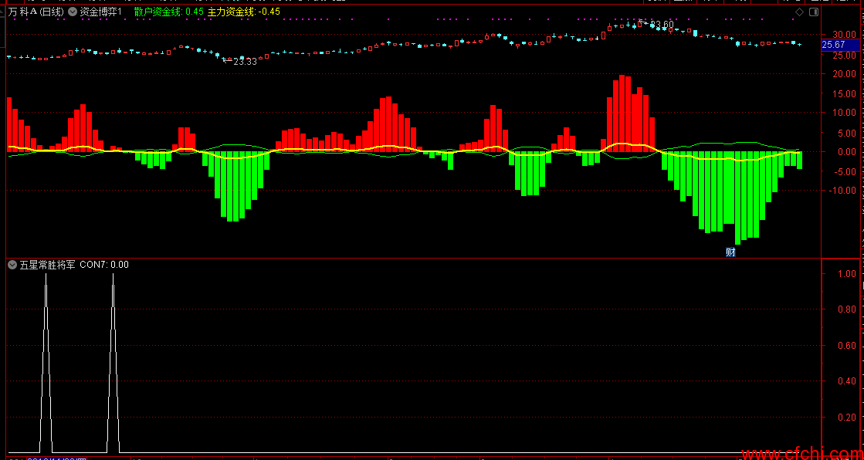
Task: Click the second white spike in 五星常胜将军 panel
Action: pyautogui.click(x=113, y=363)
